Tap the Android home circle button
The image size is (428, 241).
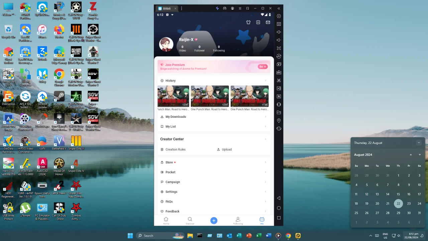tap(279, 208)
